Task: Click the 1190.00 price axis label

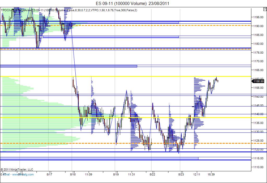Action: click(258, 26)
